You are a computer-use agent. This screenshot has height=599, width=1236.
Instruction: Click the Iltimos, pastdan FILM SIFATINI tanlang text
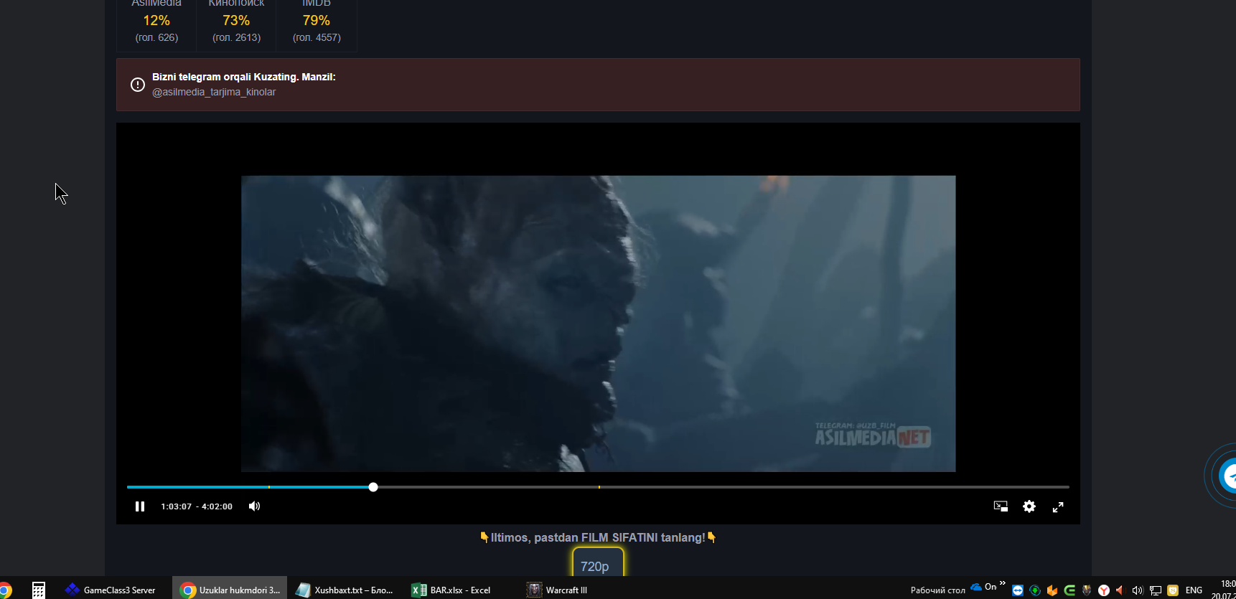pos(598,537)
